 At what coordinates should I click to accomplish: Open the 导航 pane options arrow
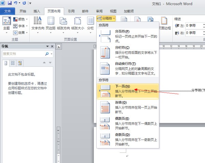click(x=47, y=46)
